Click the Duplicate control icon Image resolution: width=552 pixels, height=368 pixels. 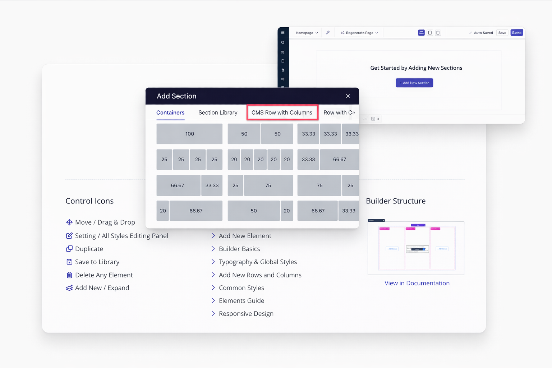click(x=69, y=249)
